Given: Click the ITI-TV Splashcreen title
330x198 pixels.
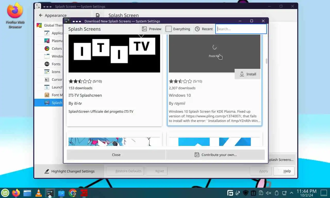Looking at the screenshot, I should pyautogui.click(x=85, y=95).
